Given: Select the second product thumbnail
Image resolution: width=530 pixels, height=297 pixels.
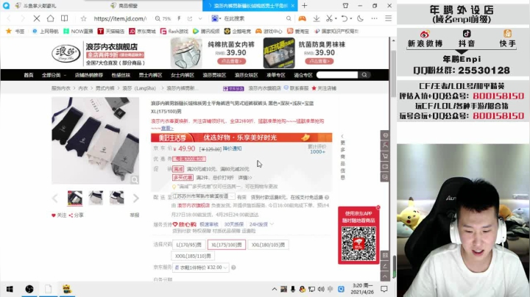Looking at the screenshot, I should (x=96, y=198).
